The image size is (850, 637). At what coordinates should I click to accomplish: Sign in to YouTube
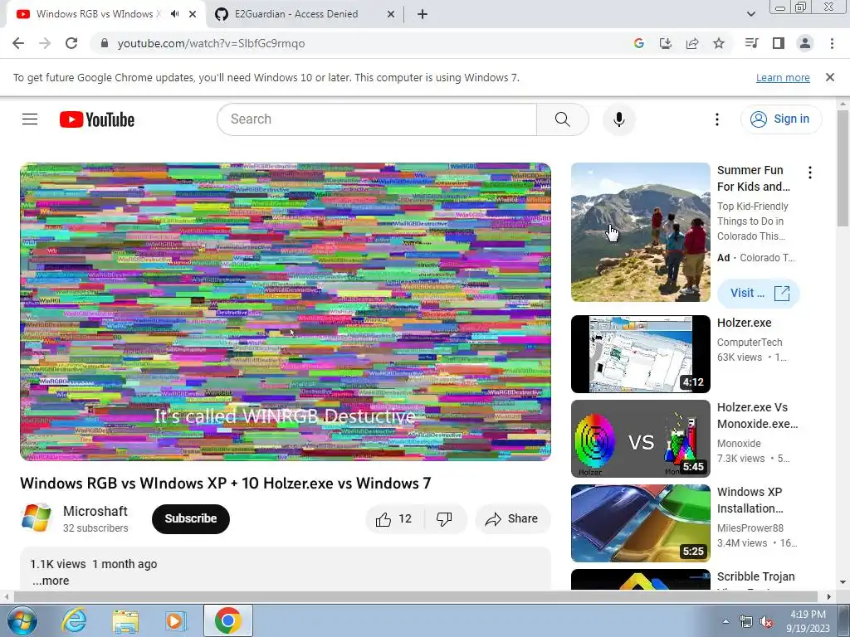point(780,119)
